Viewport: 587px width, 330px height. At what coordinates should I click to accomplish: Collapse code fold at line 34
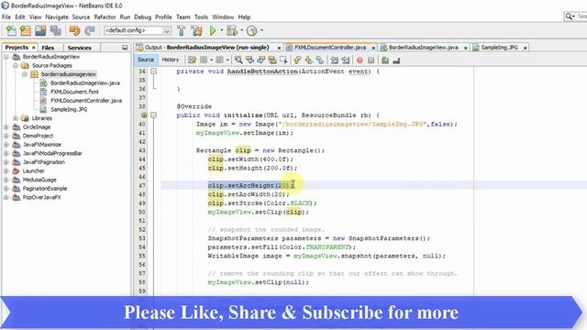[153, 71]
